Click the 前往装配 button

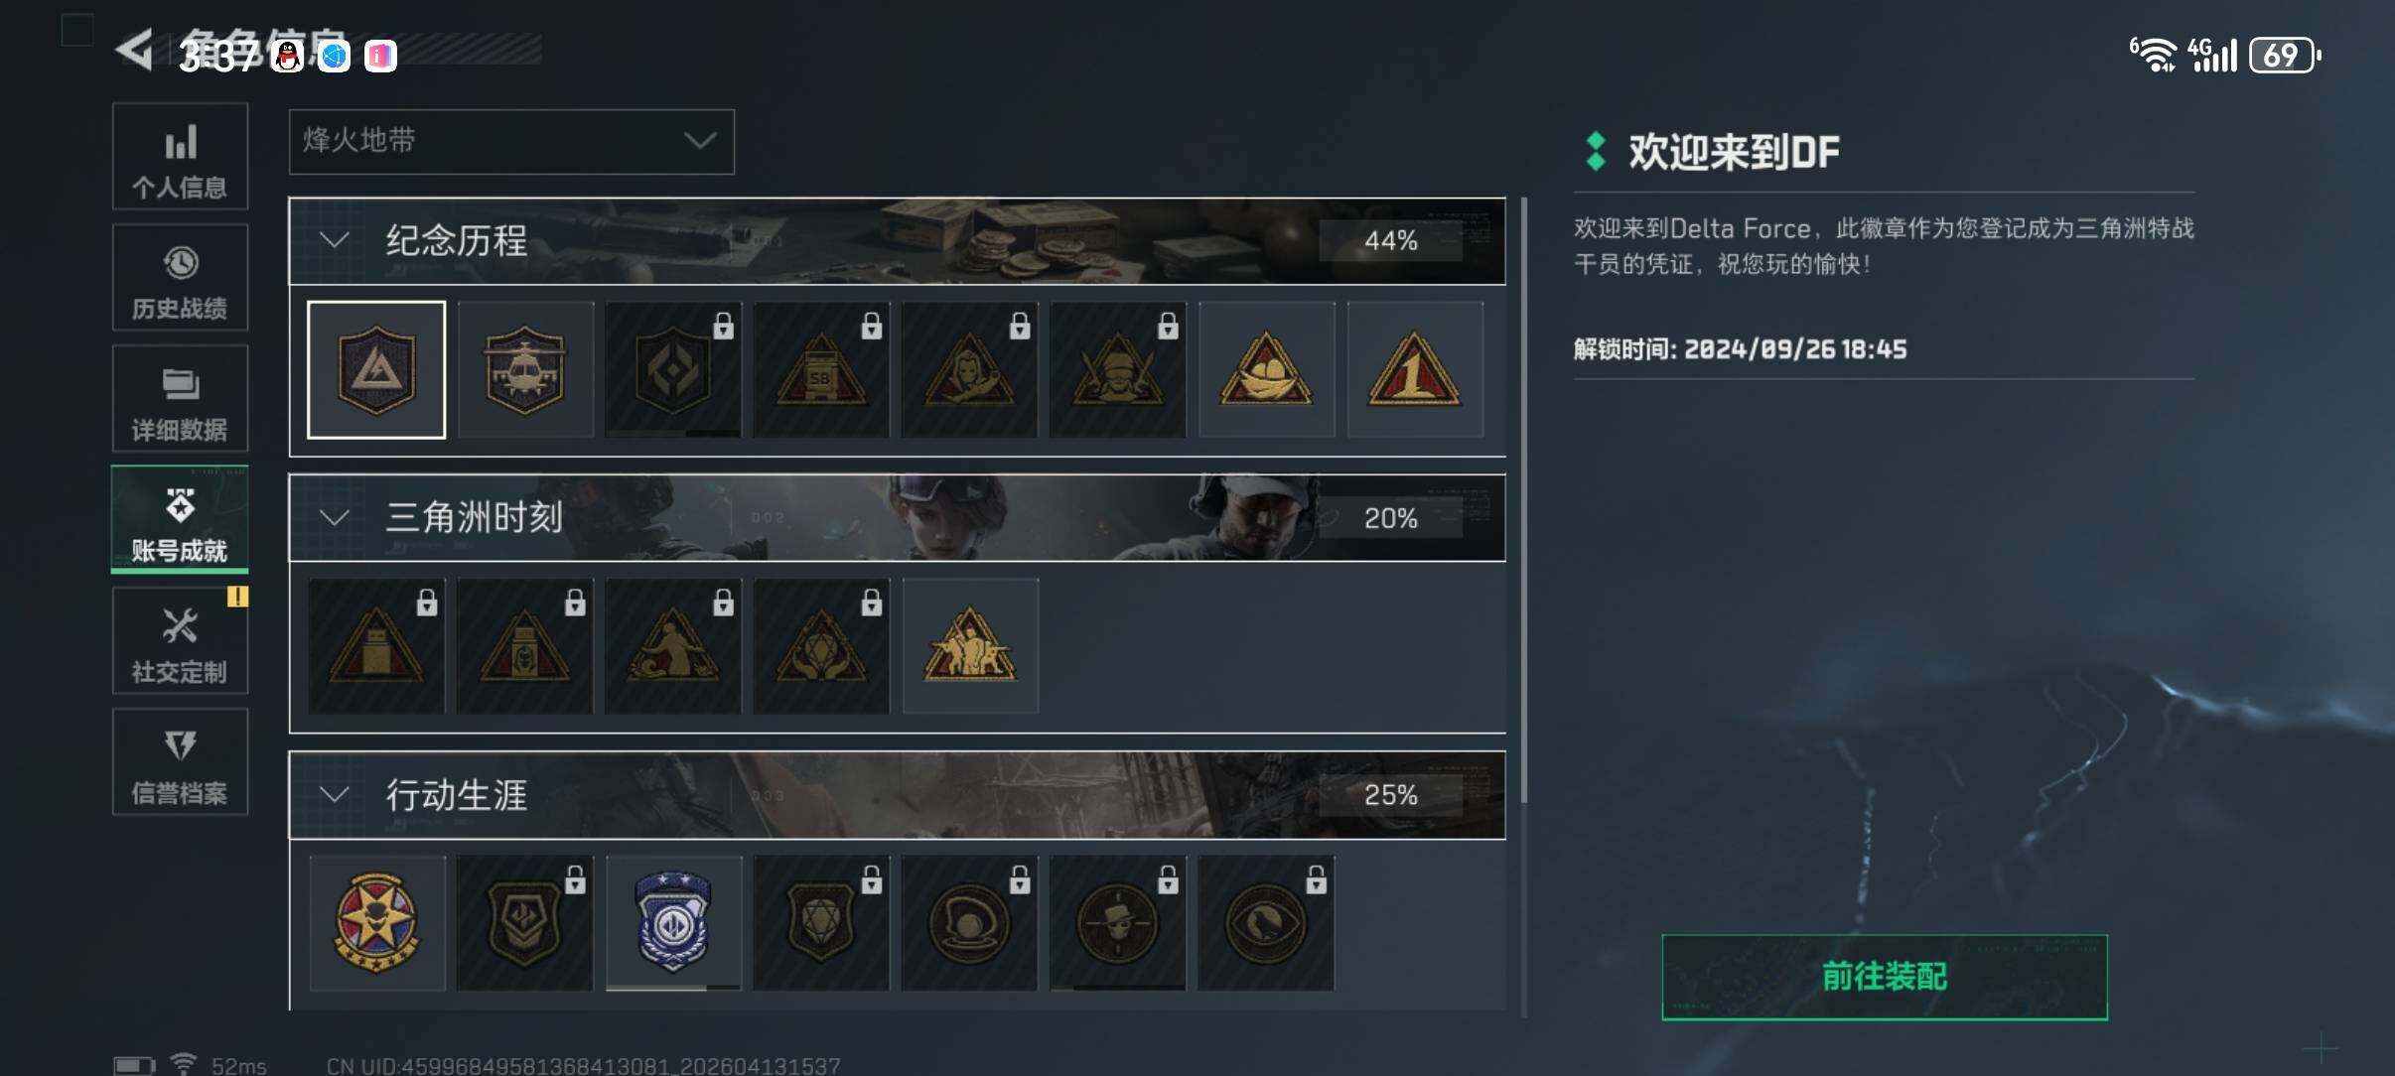click(1885, 977)
